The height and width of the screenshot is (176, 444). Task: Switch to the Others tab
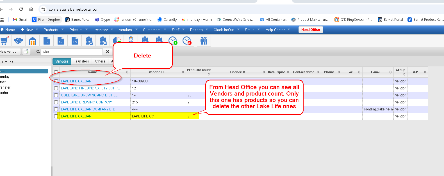(x=100, y=61)
